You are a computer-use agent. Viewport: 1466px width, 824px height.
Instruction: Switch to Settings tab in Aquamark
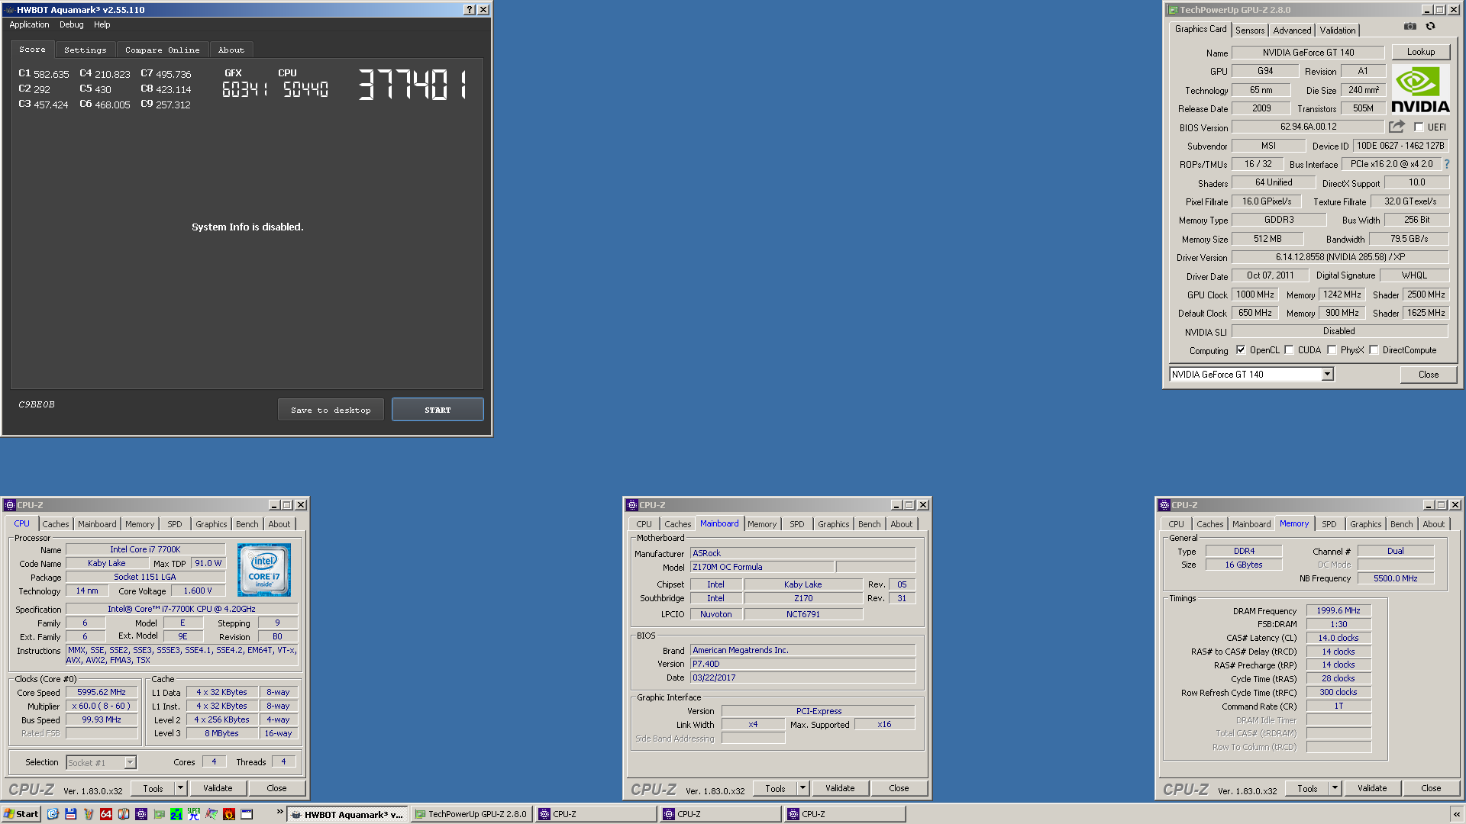point(85,50)
